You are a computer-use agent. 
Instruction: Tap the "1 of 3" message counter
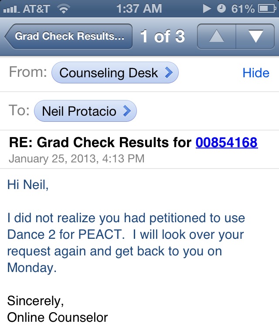tap(163, 37)
